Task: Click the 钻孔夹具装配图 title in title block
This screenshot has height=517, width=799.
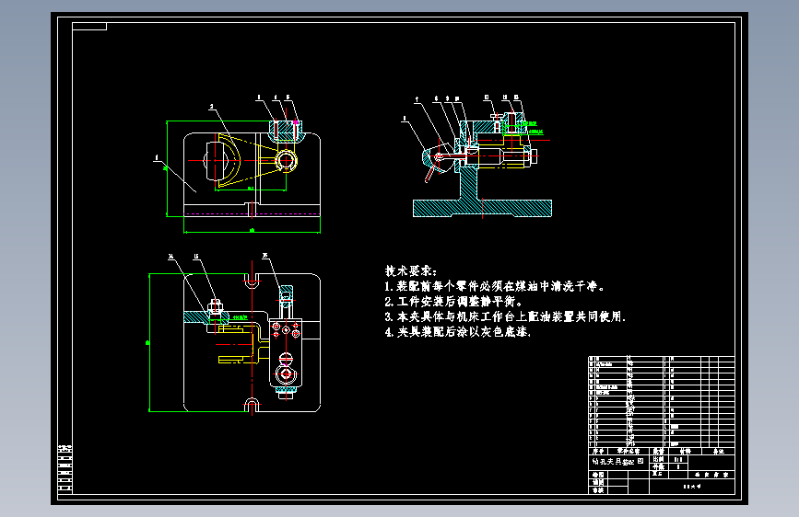Action: pyautogui.click(x=618, y=462)
